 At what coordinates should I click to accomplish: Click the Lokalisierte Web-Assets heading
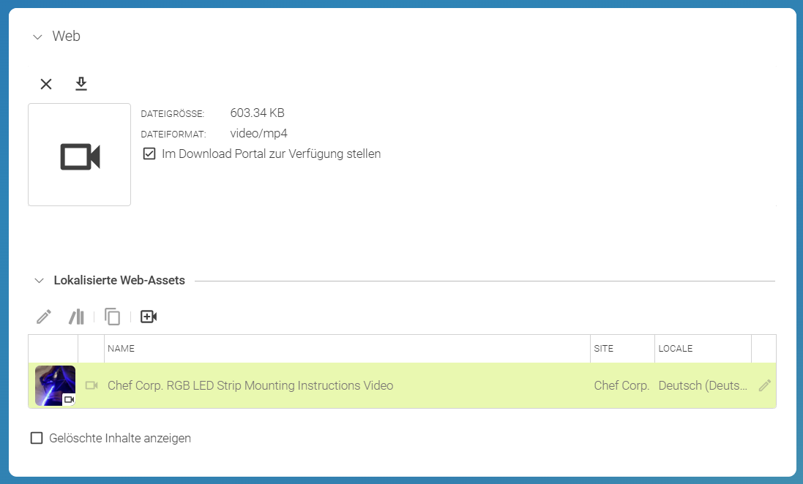(119, 280)
